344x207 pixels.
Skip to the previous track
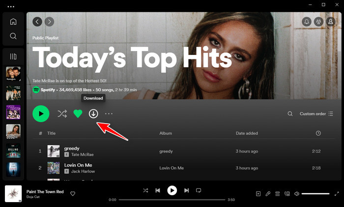click(x=158, y=190)
